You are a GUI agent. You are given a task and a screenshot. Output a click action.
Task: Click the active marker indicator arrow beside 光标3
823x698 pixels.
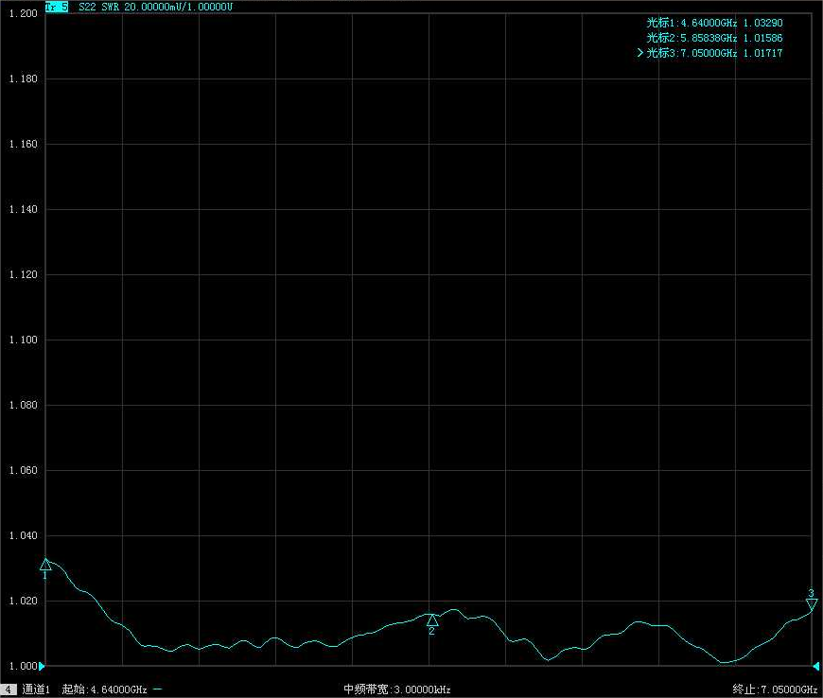(640, 53)
